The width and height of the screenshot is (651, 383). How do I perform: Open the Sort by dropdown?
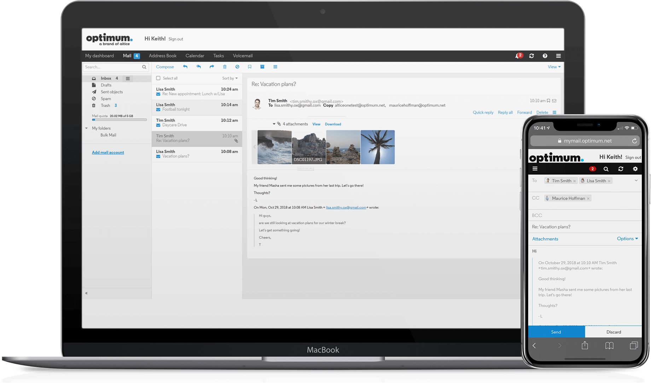[229, 78]
